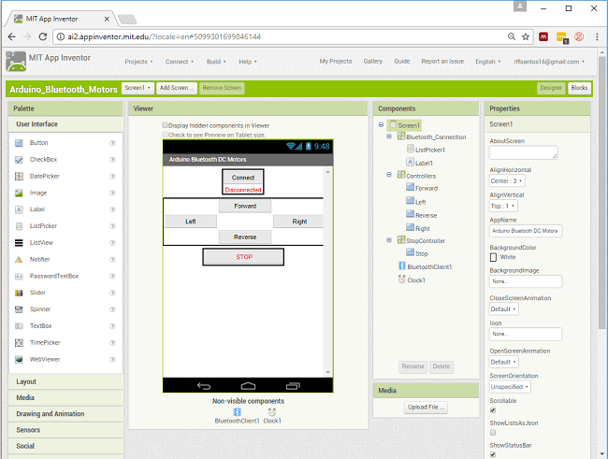
Task: Toggle the ShowListsAsJson checkbox
Action: coord(493,432)
